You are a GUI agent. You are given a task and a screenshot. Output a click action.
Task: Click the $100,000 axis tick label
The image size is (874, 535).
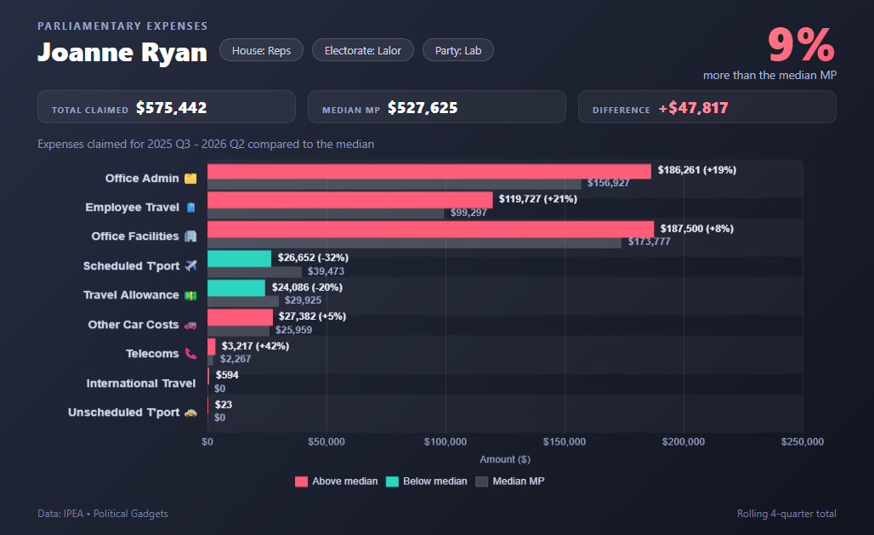[446, 441]
